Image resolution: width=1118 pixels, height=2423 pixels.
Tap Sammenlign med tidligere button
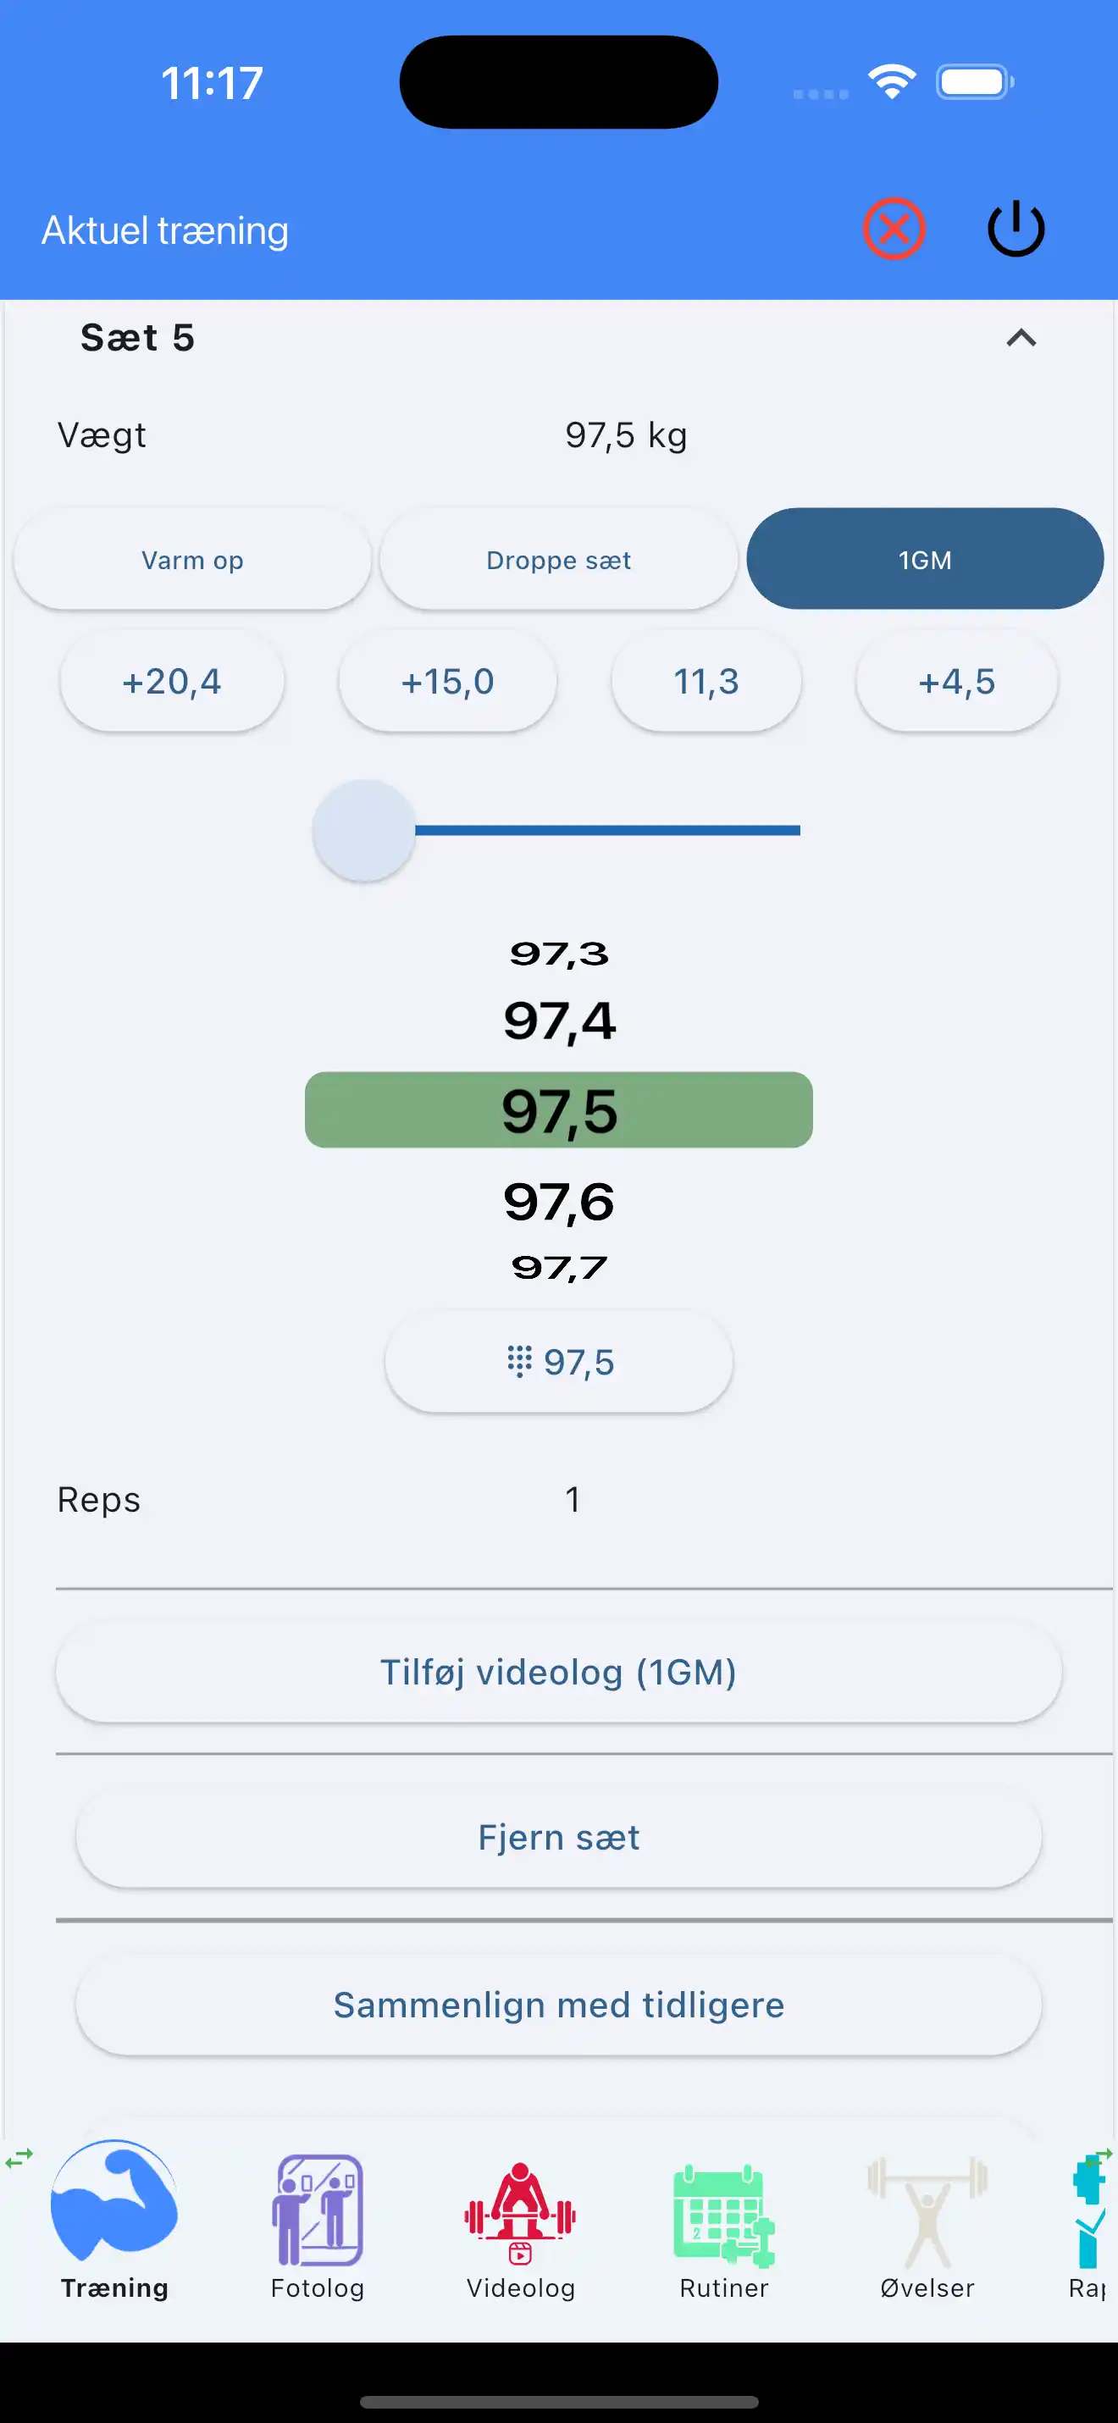[x=558, y=2005]
